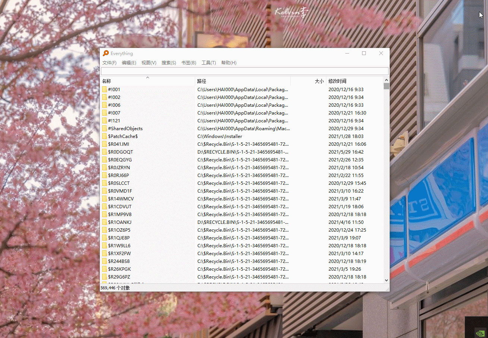Screen dimensions: 488x338
Task: Maximize the Everything window
Action: coord(364,53)
